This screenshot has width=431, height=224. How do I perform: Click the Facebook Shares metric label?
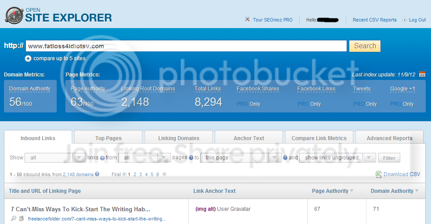(x=258, y=88)
